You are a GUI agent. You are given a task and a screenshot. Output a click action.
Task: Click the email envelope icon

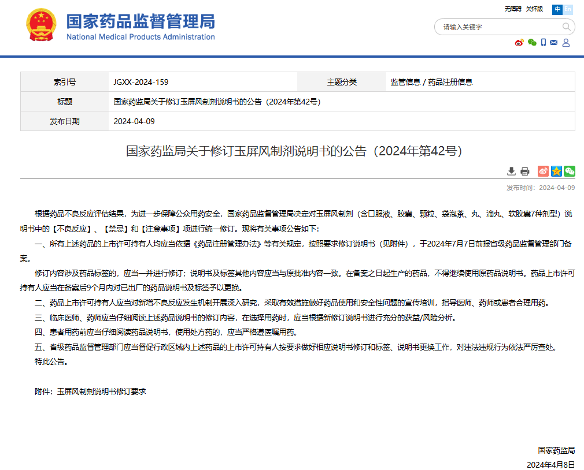point(554,43)
